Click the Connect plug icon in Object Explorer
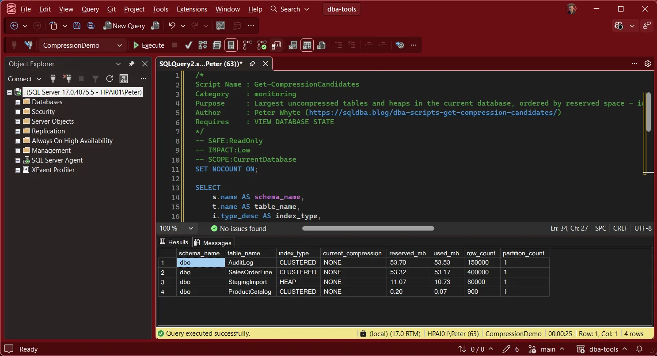Viewport: 657px width, 356px height. click(53, 79)
